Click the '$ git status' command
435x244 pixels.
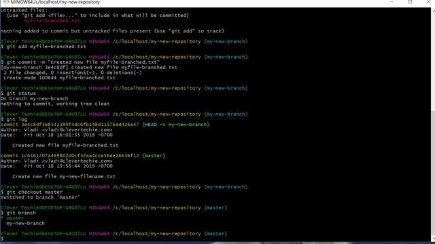tap(18, 94)
